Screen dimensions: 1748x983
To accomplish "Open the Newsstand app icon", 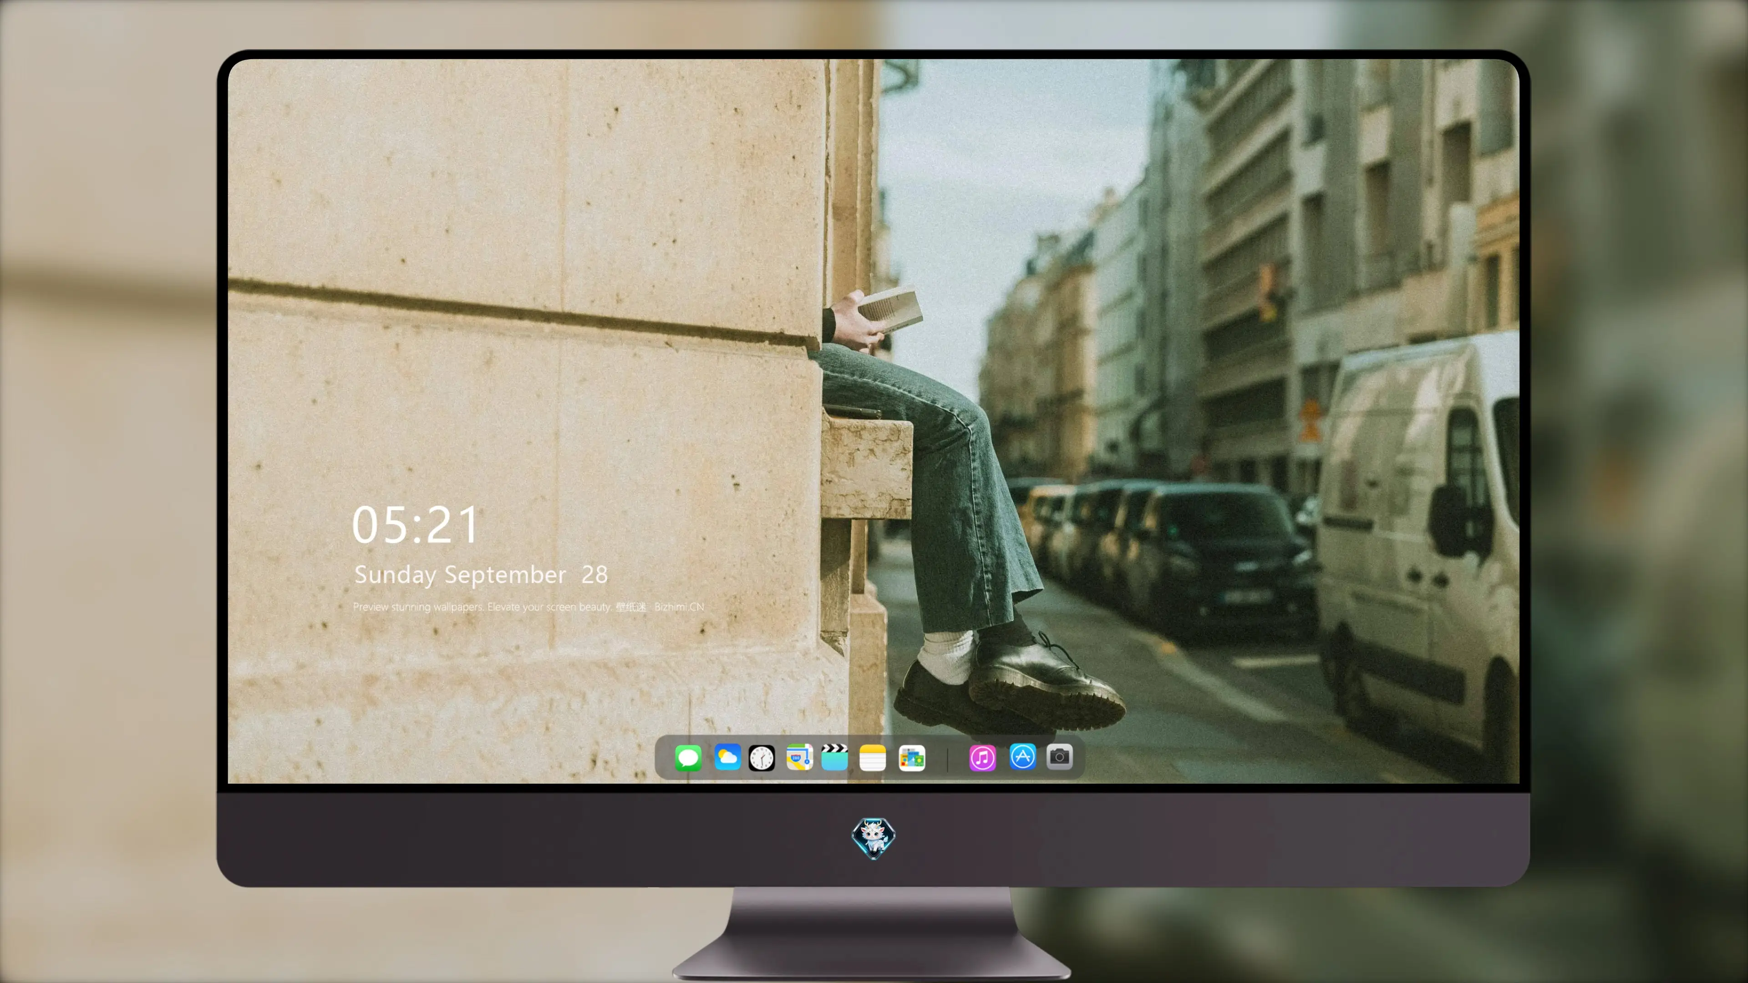I will (x=911, y=758).
